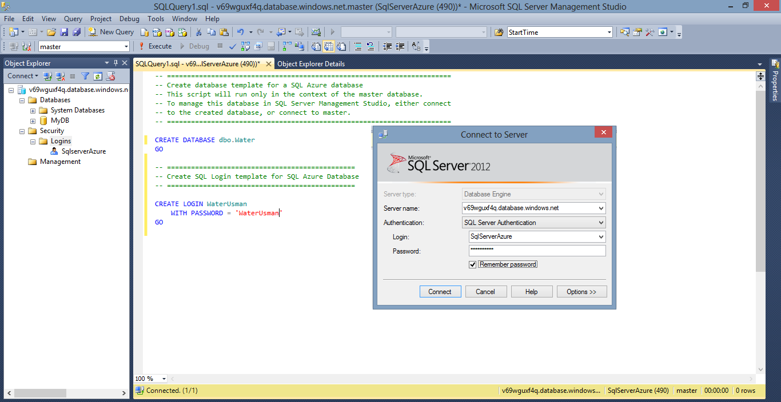Viewport: 781px width, 402px height.
Task: Click the Connect button in the dialog
Action: [440, 292]
